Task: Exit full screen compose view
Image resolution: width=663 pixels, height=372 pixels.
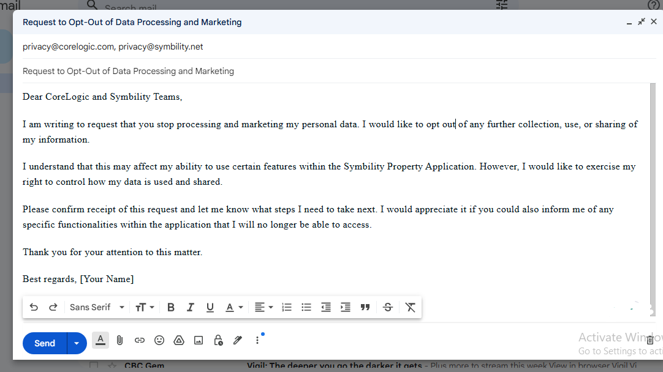Action: (x=642, y=21)
